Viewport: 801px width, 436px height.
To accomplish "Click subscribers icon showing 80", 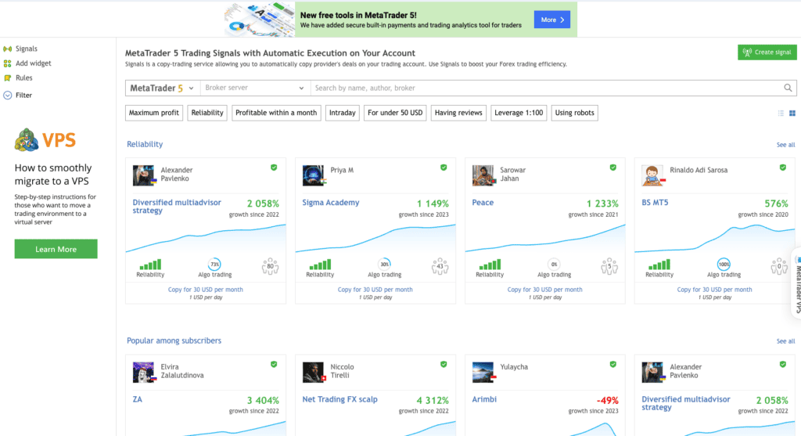I will [270, 266].
